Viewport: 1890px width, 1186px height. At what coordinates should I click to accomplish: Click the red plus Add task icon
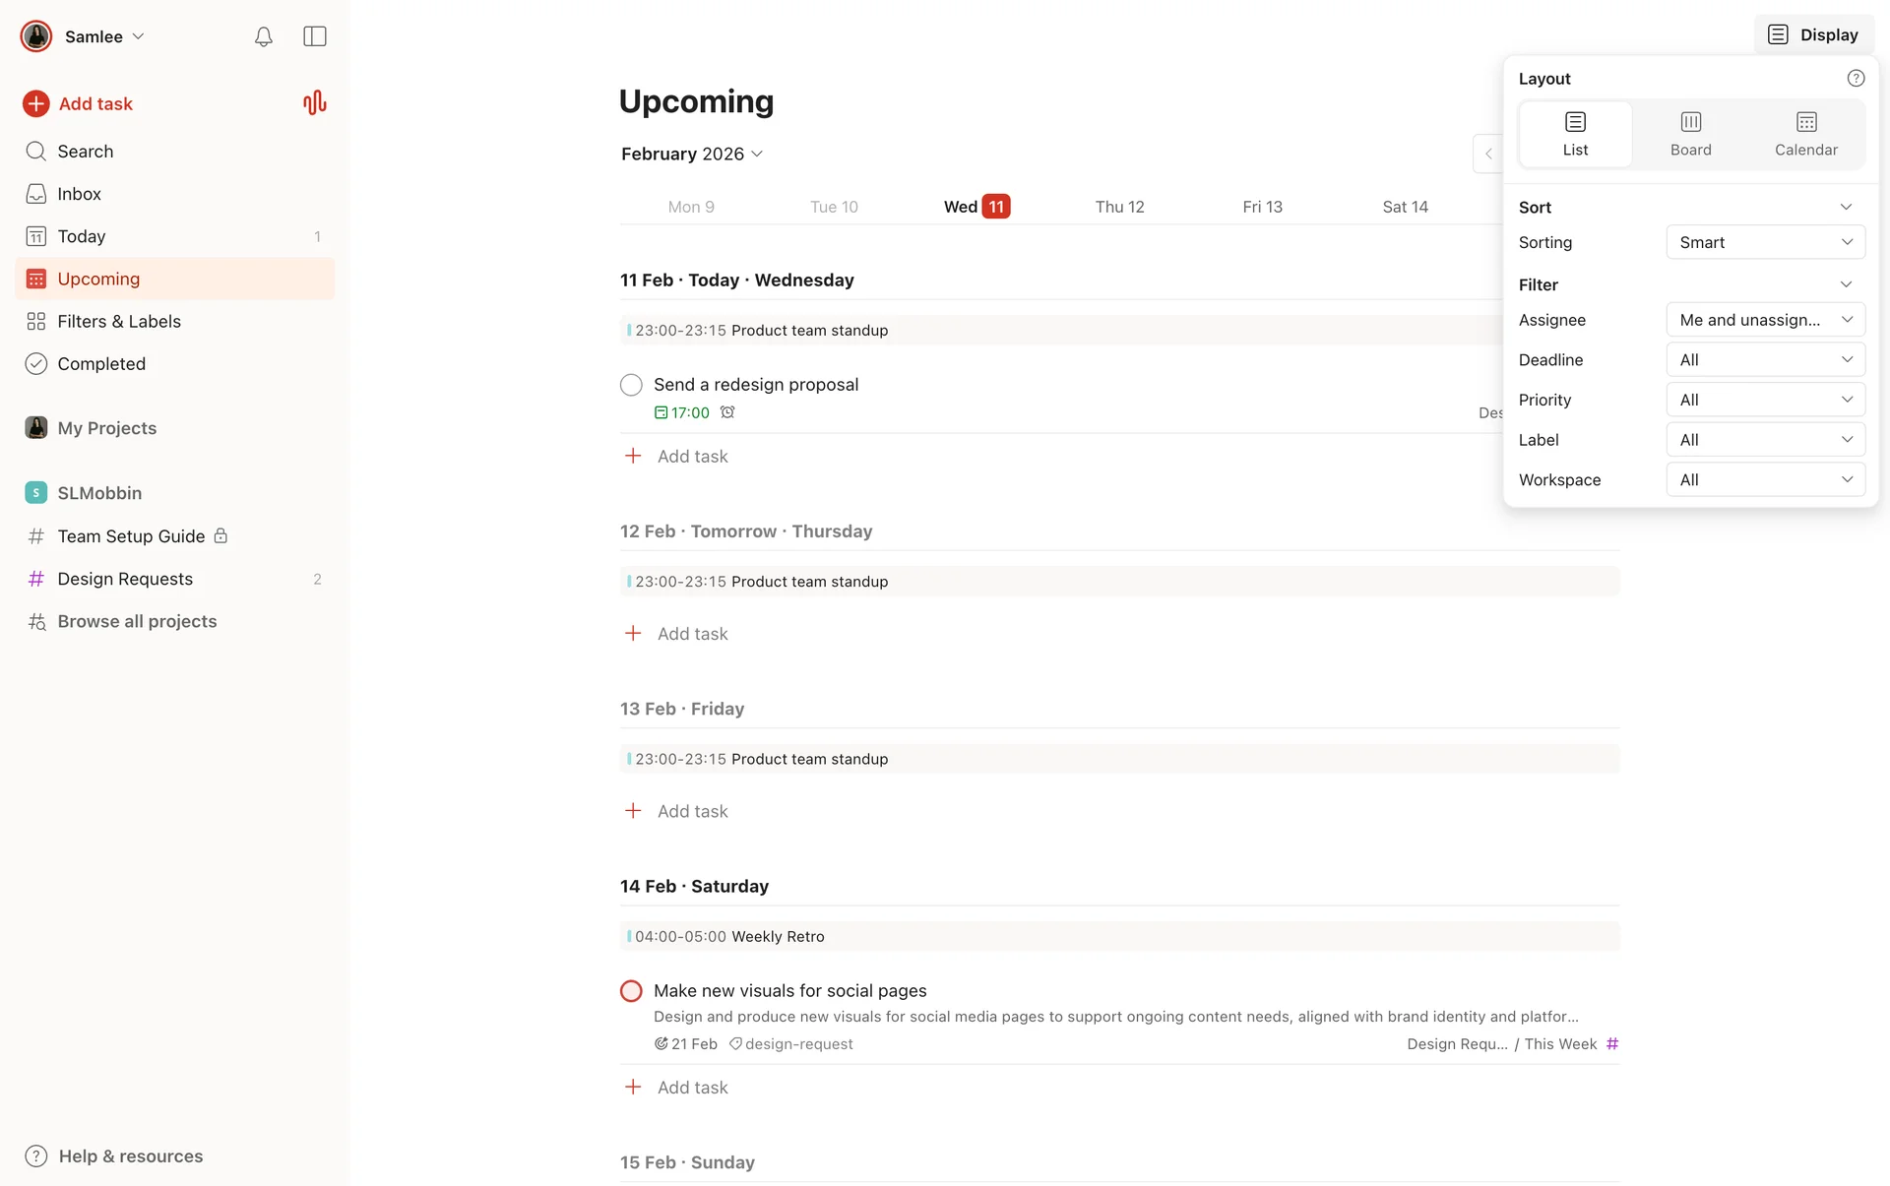point(36,103)
